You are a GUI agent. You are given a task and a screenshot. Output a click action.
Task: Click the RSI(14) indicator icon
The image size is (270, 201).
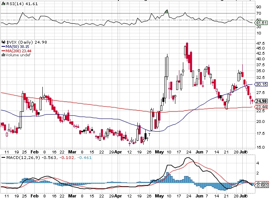(3, 3)
